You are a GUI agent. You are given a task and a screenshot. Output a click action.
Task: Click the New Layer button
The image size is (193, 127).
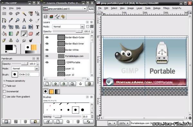pos(47,84)
